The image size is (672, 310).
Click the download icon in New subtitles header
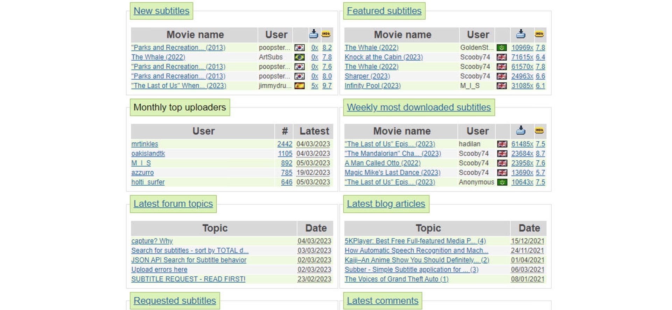[x=313, y=34]
